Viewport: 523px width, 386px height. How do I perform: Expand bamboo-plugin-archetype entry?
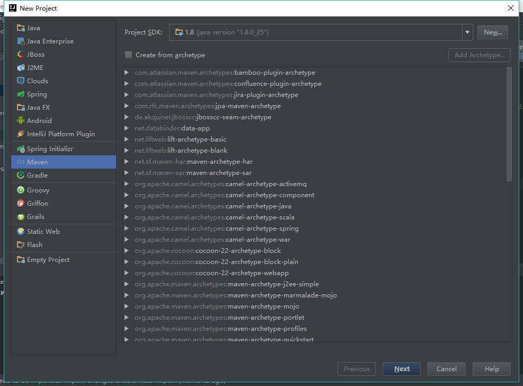pos(127,73)
